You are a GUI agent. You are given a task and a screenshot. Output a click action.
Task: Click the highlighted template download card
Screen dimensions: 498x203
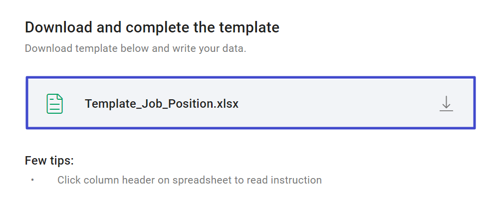tap(250, 103)
